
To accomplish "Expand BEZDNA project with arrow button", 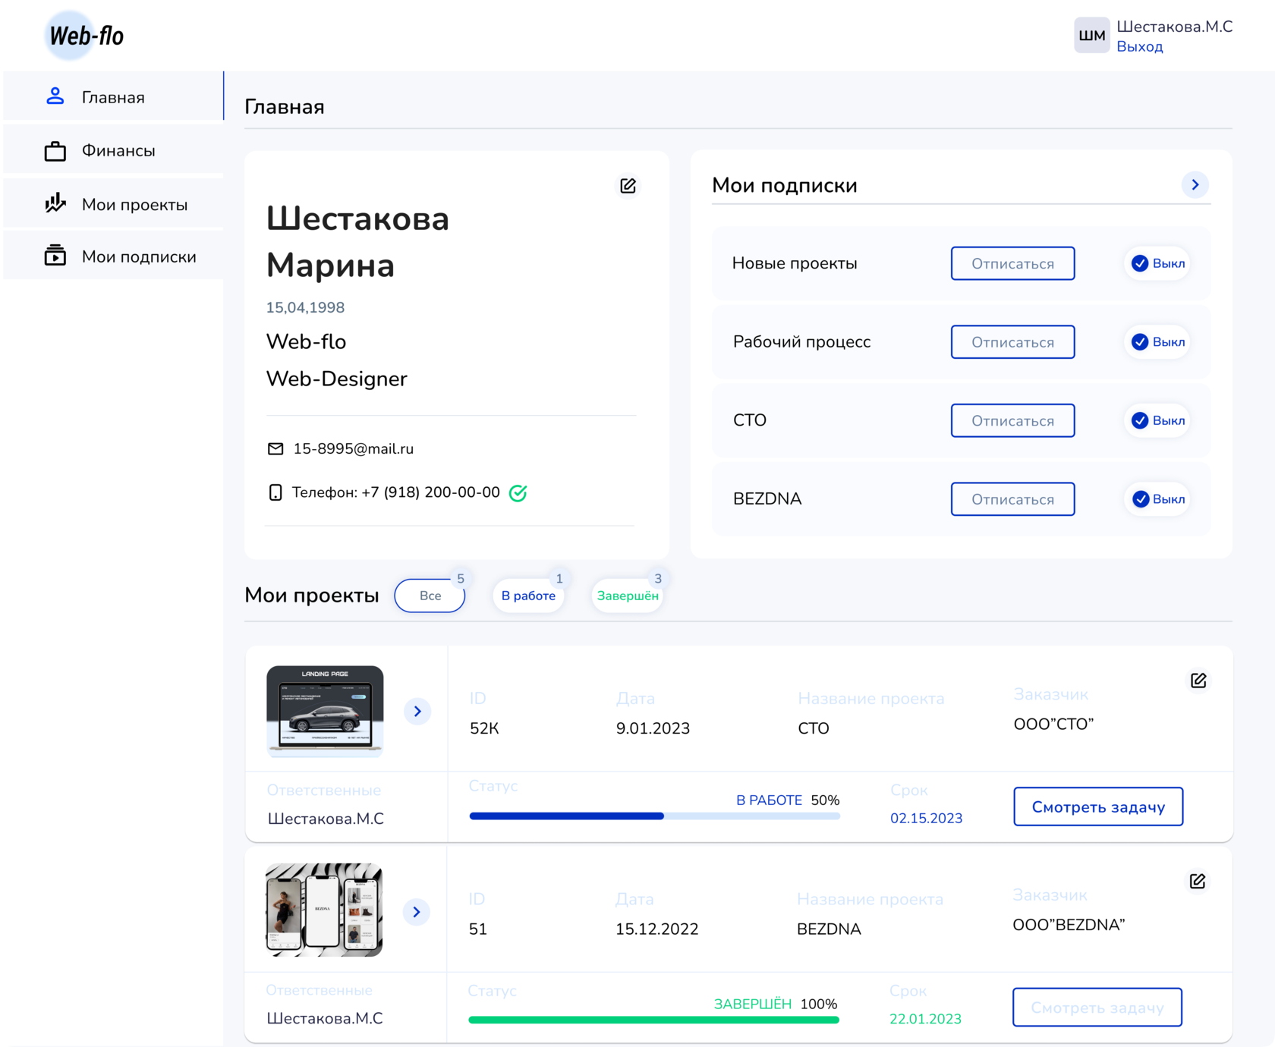I will click(417, 912).
